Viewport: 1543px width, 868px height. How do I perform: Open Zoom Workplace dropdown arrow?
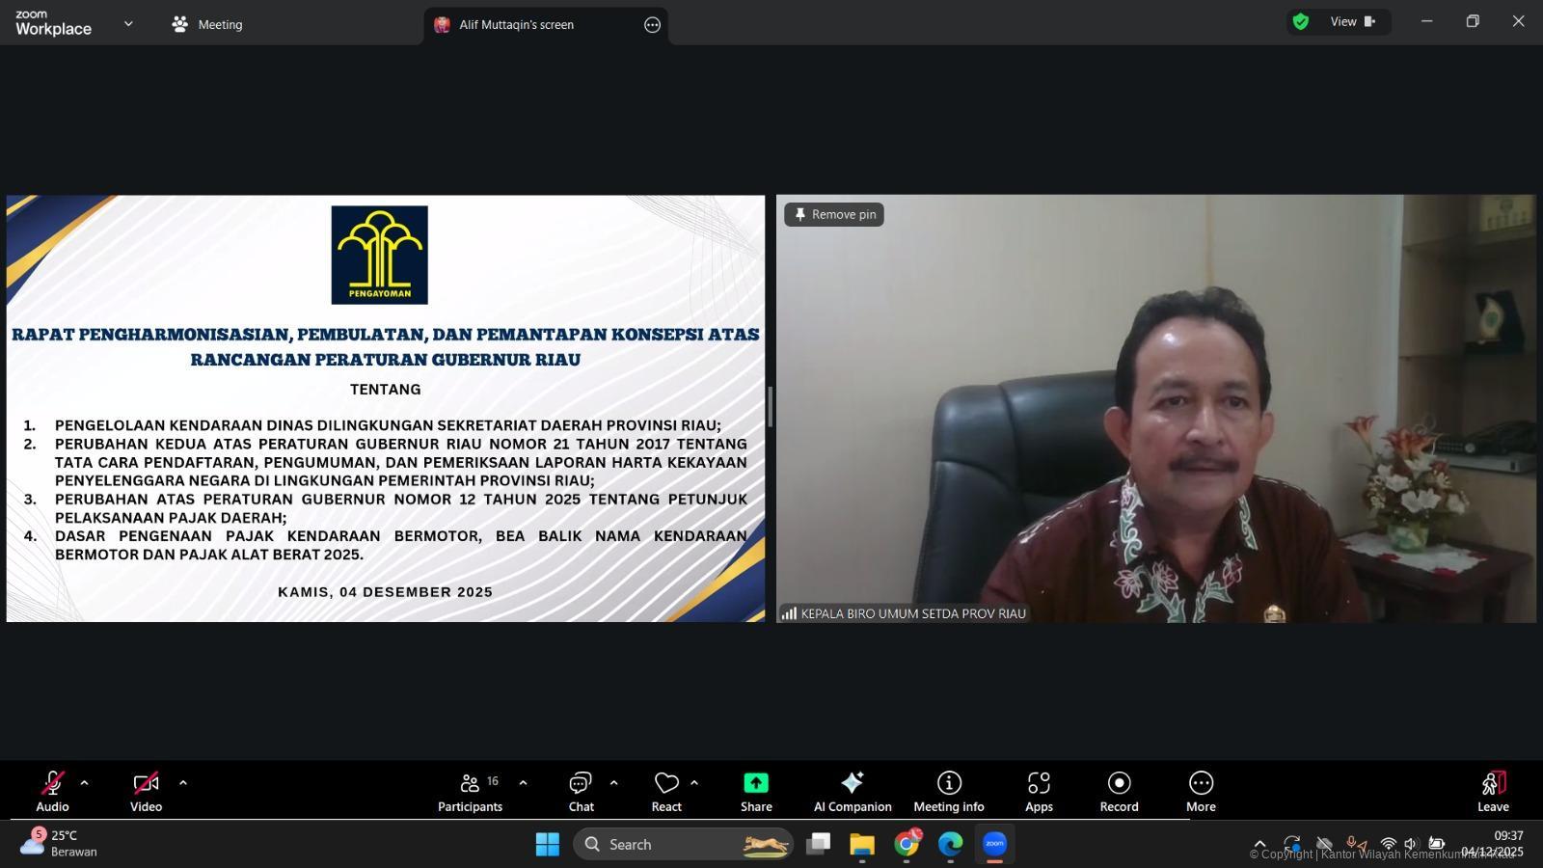tap(127, 23)
